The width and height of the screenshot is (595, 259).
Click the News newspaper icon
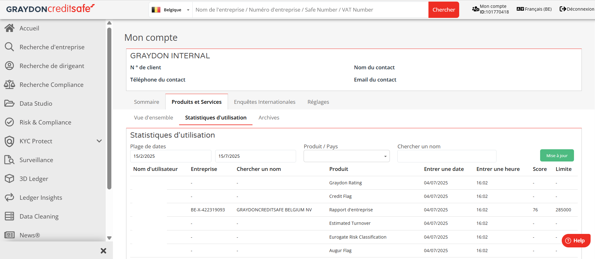click(x=9, y=235)
